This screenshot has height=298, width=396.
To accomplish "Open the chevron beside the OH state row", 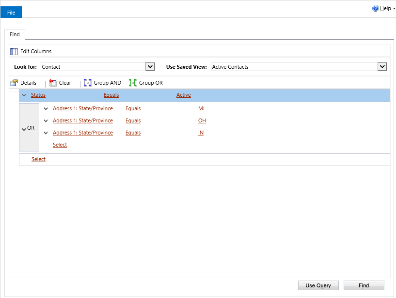I will [x=46, y=121].
